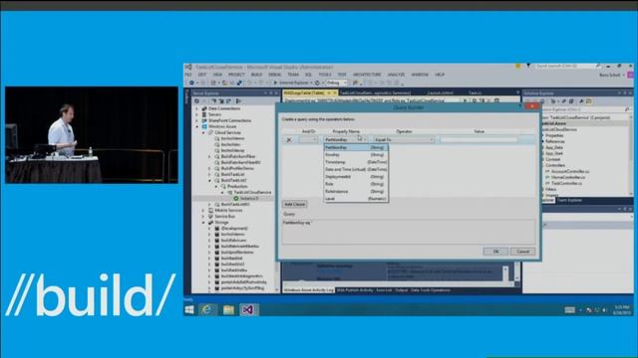The height and width of the screenshot is (358, 638).
Task: Open the Debug configuration dropdown
Action: click(337, 83)
